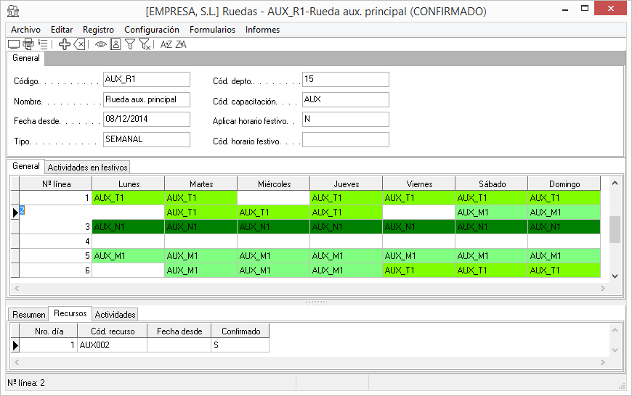Image resolution: width=632 pixels, height=396 pixels.
Task: Open the list view toolbar icon
Action: tap(43, 44)
